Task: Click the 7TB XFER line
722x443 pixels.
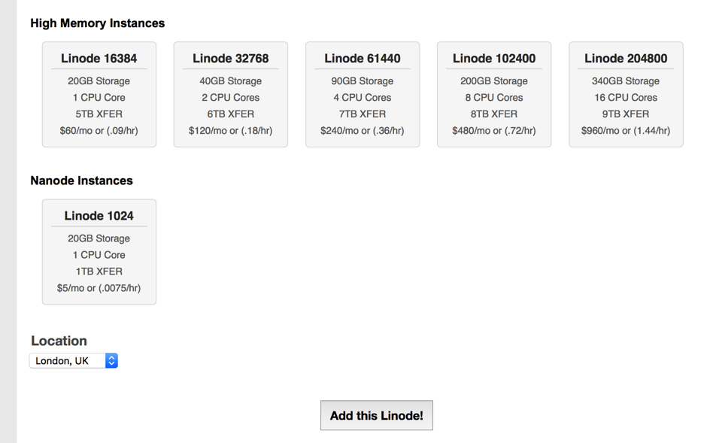Action: click(362, 114)
